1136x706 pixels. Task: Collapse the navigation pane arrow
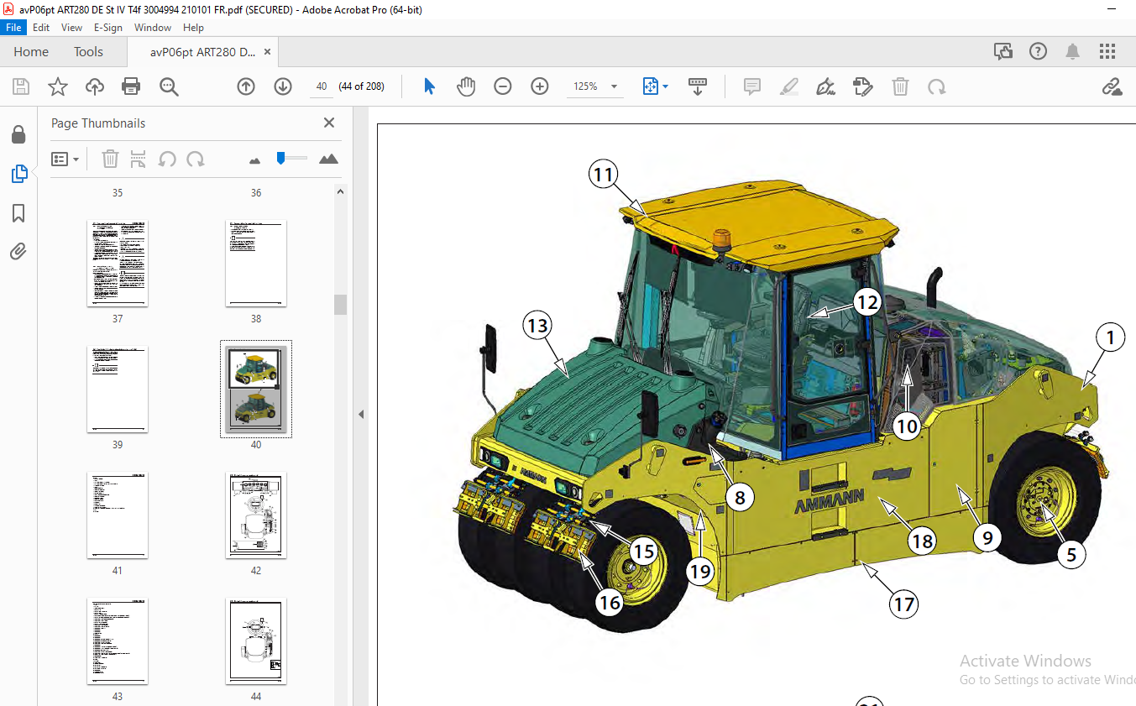click(361, 414)
